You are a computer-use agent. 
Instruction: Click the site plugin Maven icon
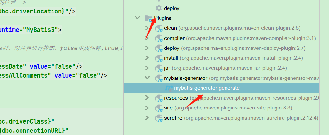click(159, 108)
